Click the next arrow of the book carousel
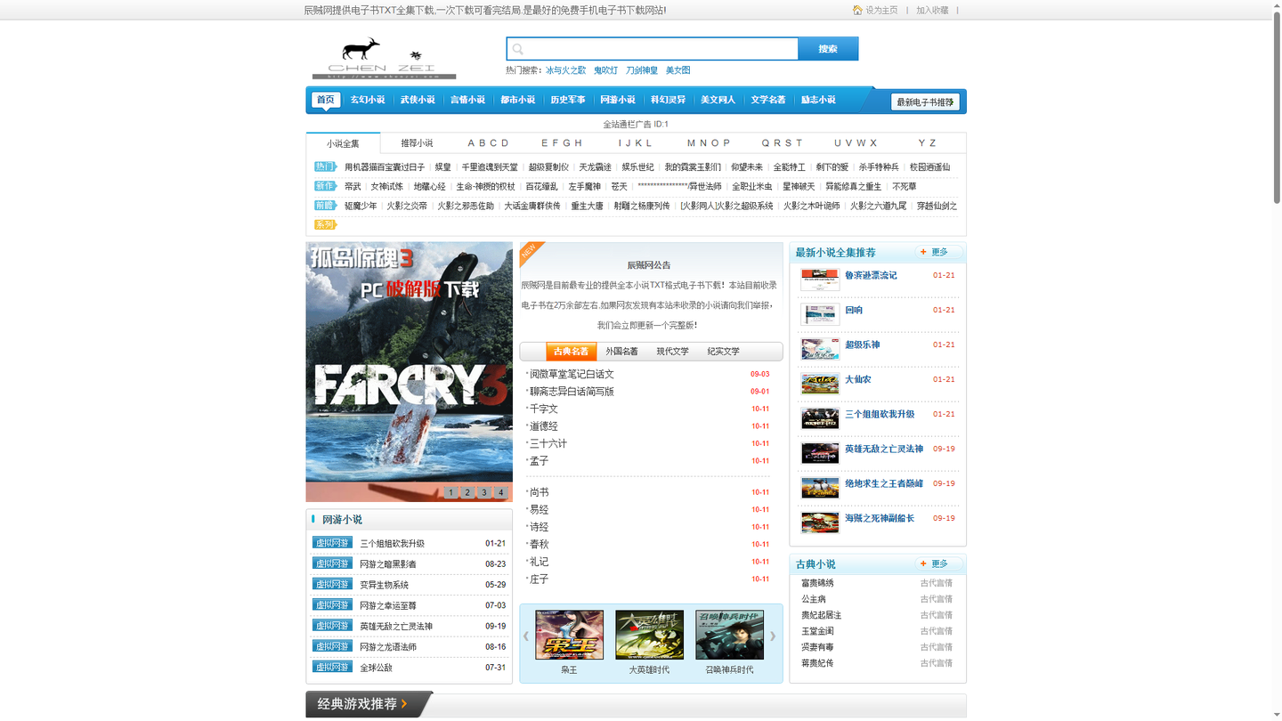1282x721 pixels. point(773,636)
